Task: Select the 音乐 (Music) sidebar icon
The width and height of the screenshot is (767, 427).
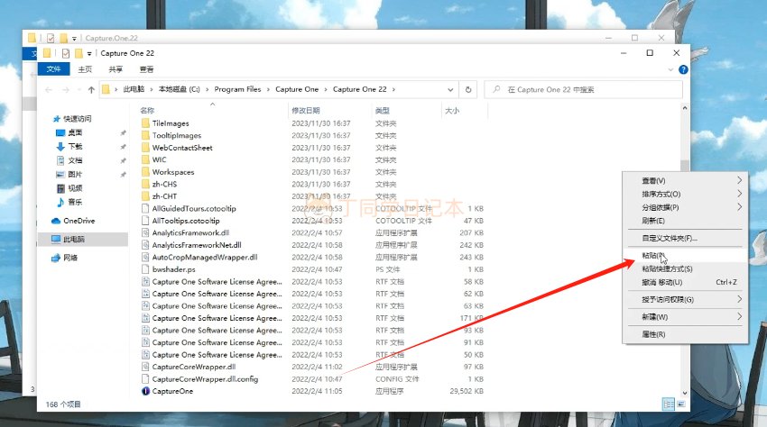Action: tap(60, 202)
